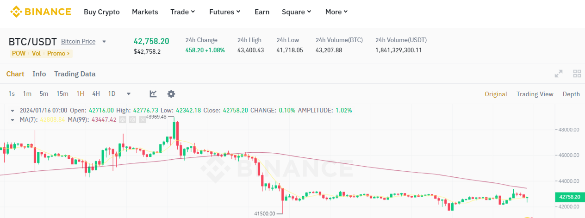Click the current price label 42758.20 on axis
The height and width of the screenshot is (218, 585).
[x=570, y=197]
